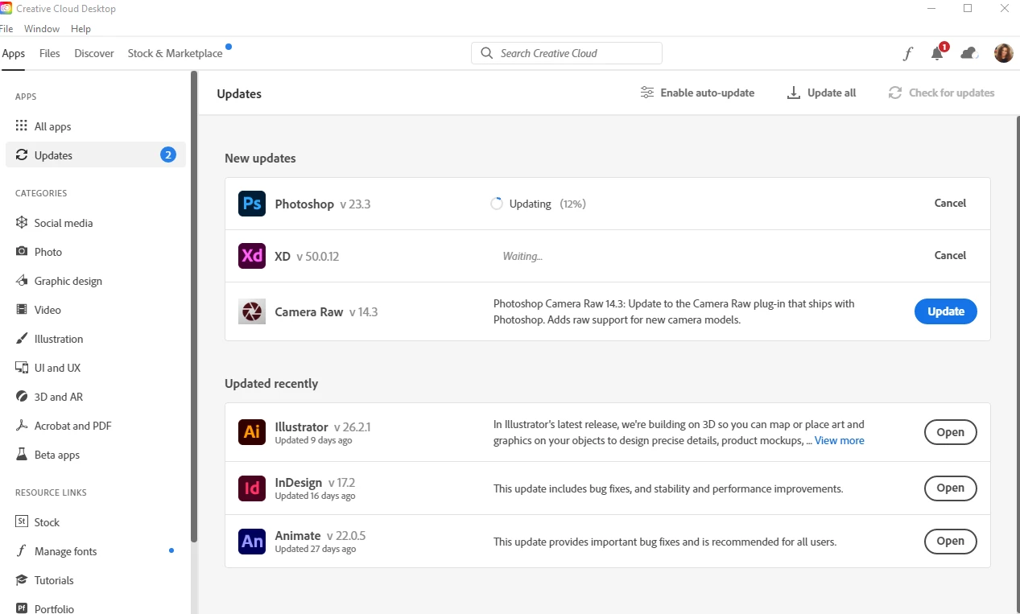The width and height of the screenshot is (1020, 614).
Task: Click the Photoshop v 23.3 title
Action: click(323, 204)
